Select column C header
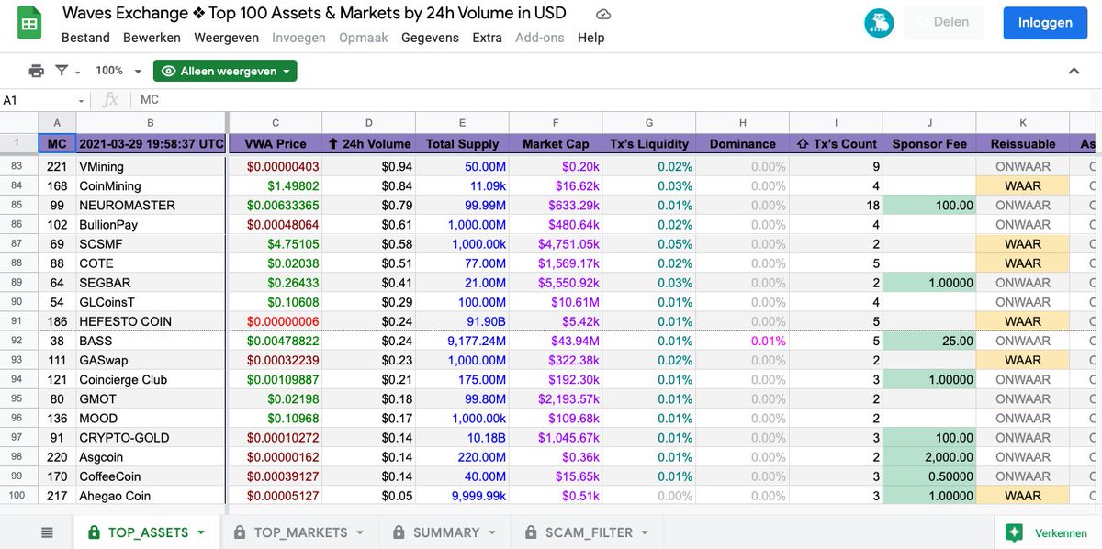The image size is (1102, 549). [x=275, y=122]
